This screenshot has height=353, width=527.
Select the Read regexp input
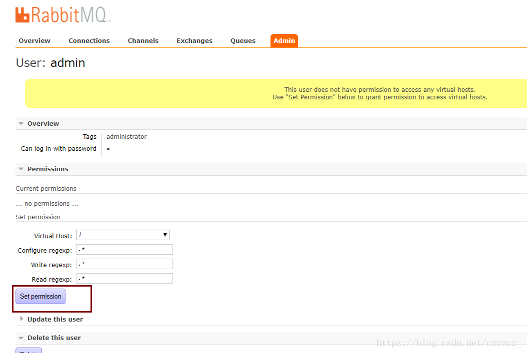124,278
